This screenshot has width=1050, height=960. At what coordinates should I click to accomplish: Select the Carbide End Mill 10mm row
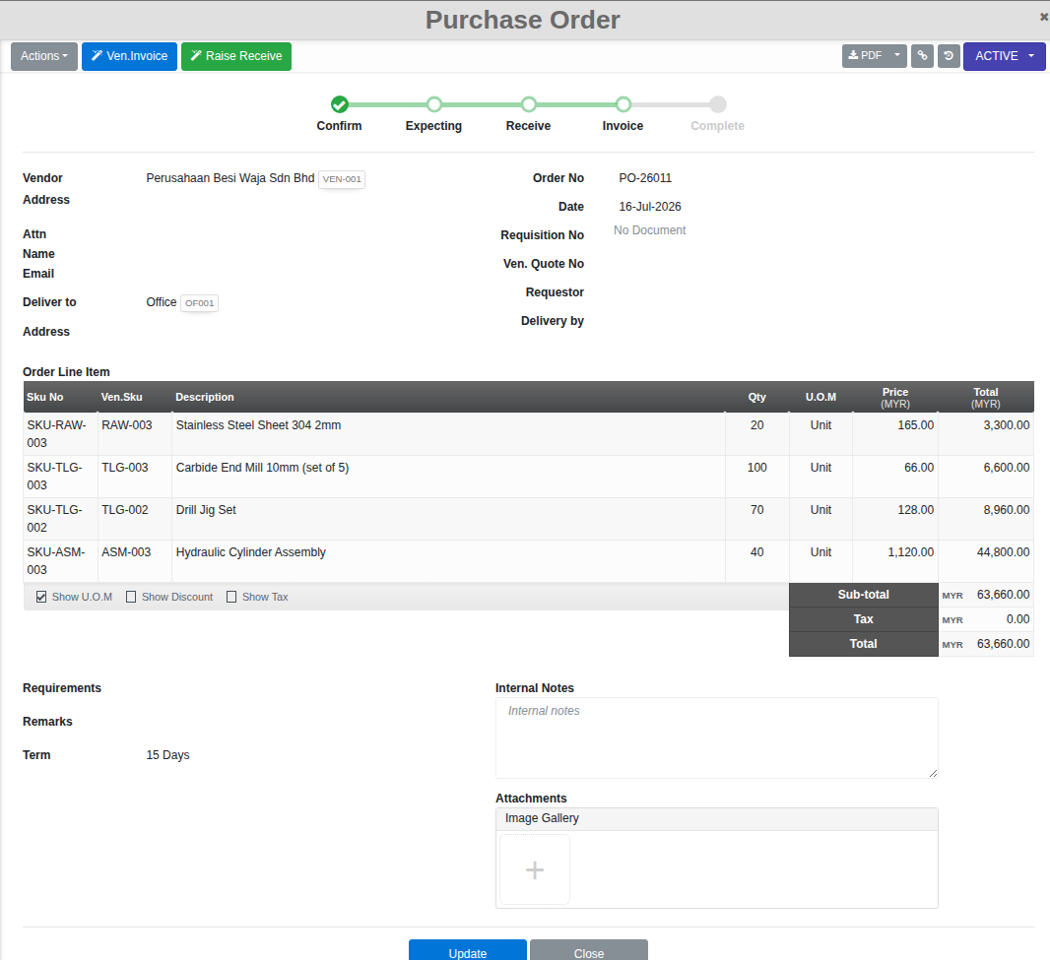point(528,477)
